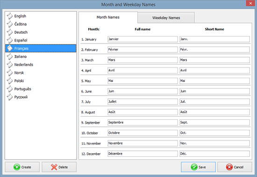Pick Español in the language list

(x=41, y=40)
